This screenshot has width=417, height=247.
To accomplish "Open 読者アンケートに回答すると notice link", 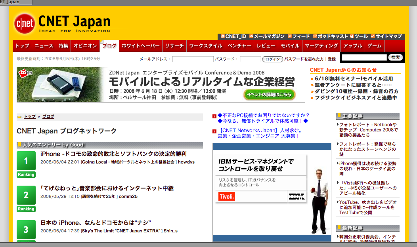I will pyautogui.click(x=353, y=85).
